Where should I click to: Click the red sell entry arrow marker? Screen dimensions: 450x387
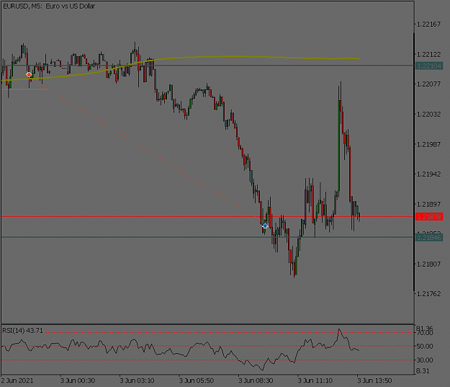click(x=29, y=75)
